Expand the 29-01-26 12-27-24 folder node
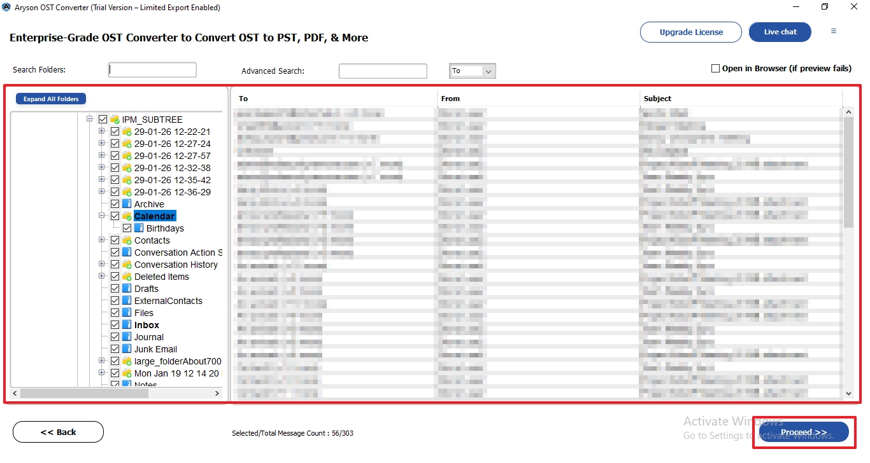 102,143
